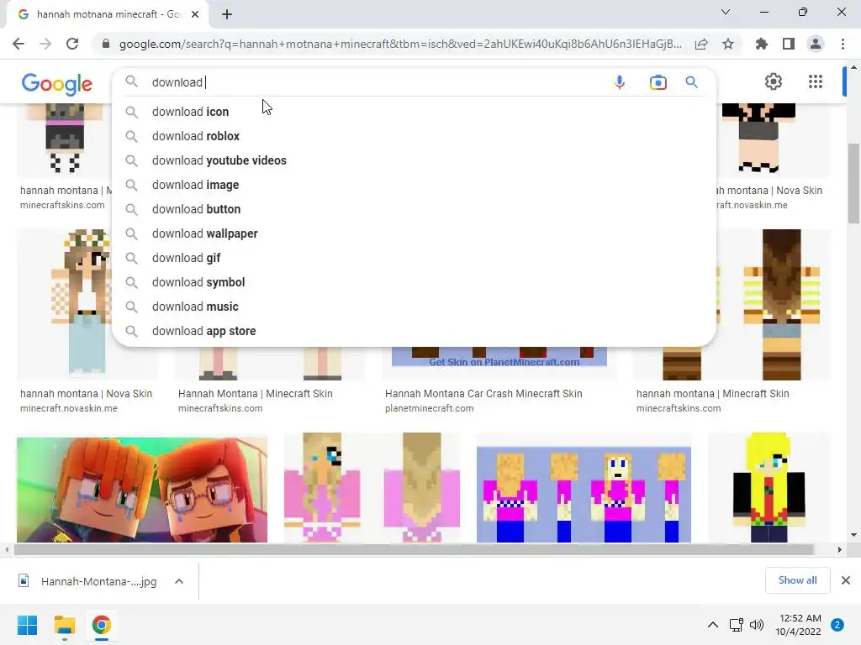Open Chrome three-dot menu
Viewport: 861px width, 645px height.
(843, 44)
